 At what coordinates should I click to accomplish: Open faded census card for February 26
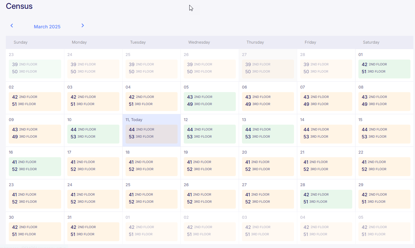[210, 69]
